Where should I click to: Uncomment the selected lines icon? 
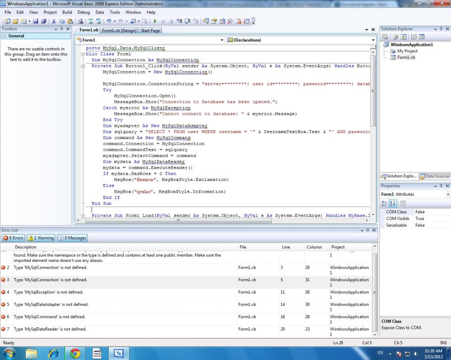click(x=99, y=21)
